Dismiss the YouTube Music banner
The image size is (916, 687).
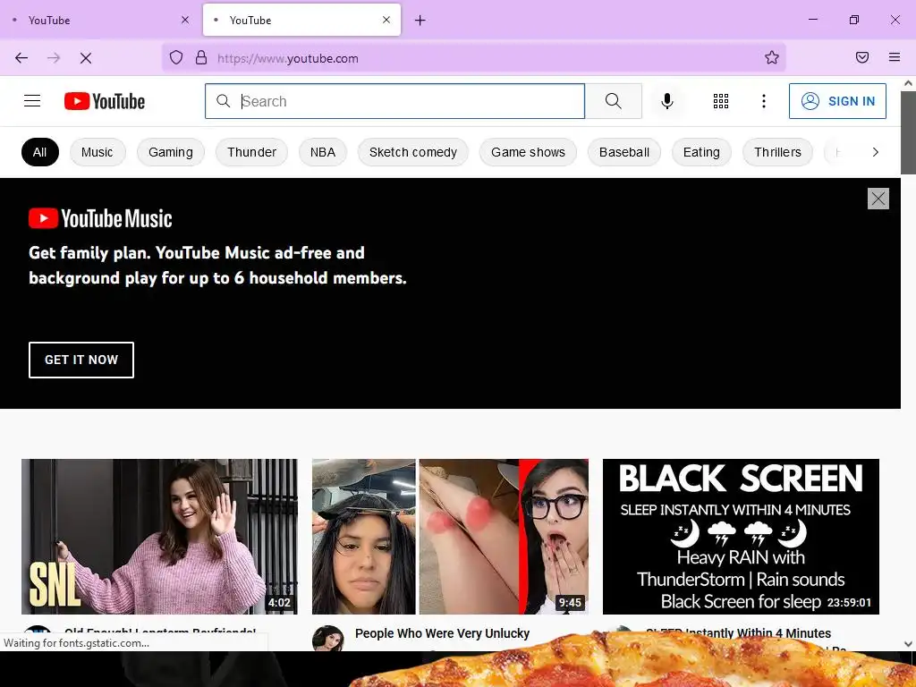point(878,199)
